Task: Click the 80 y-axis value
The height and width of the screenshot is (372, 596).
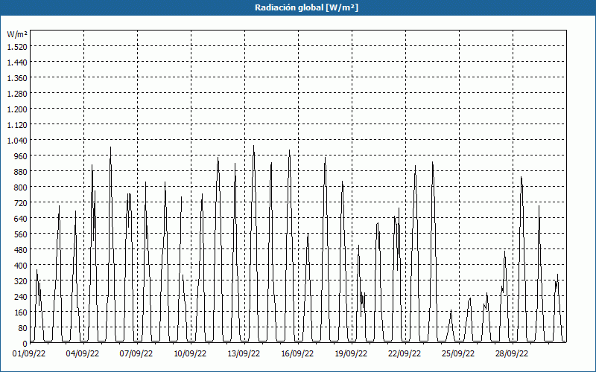Action: point(23,328)
